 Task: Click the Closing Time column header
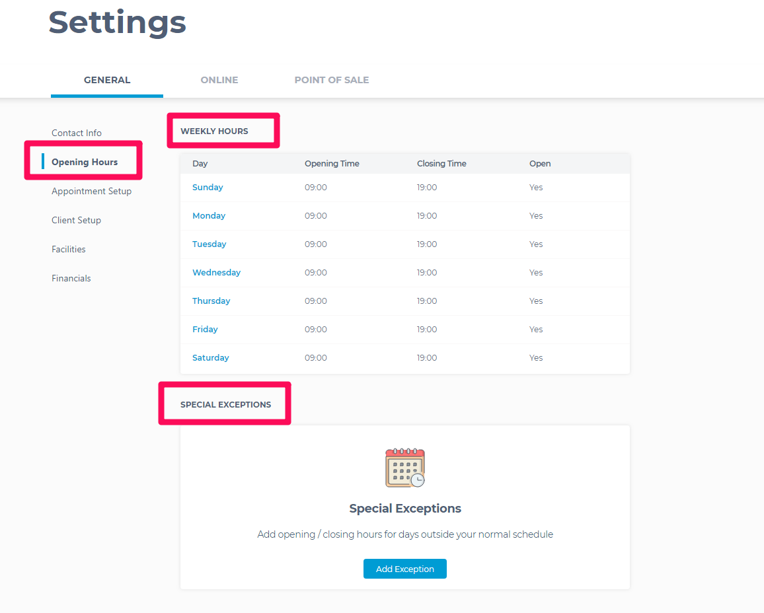coord(441,164)
